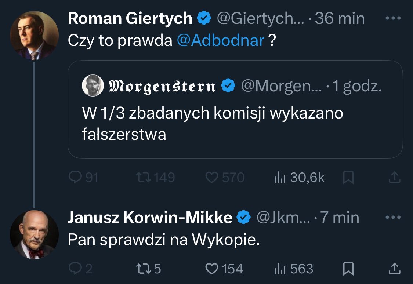Open more options on Korwin-Mikke's reply
The height and width of the screenshot is (284, 413).
[394, 218]
